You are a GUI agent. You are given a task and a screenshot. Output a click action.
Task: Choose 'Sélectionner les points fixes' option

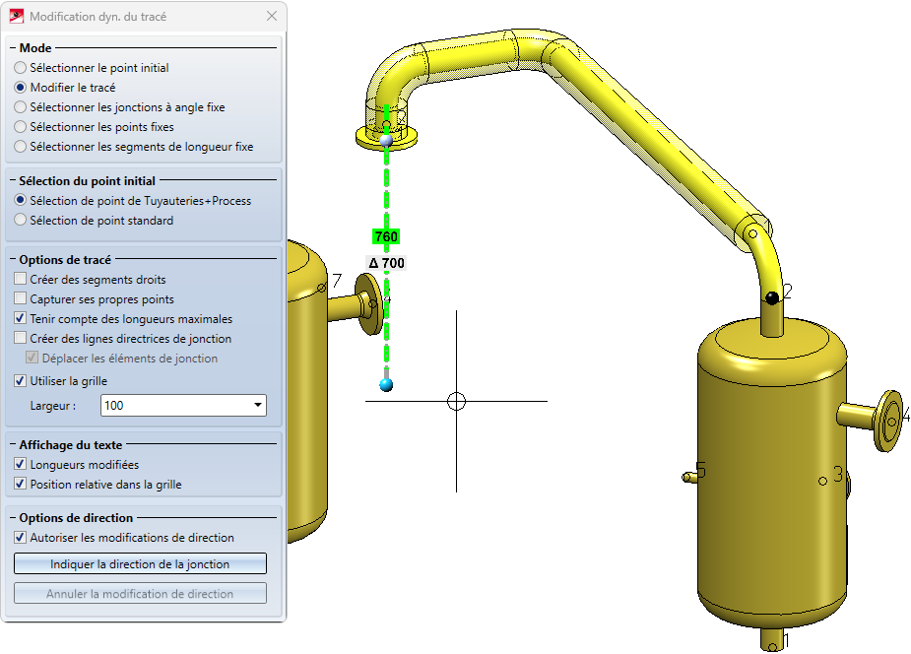[x=21, y=127]
